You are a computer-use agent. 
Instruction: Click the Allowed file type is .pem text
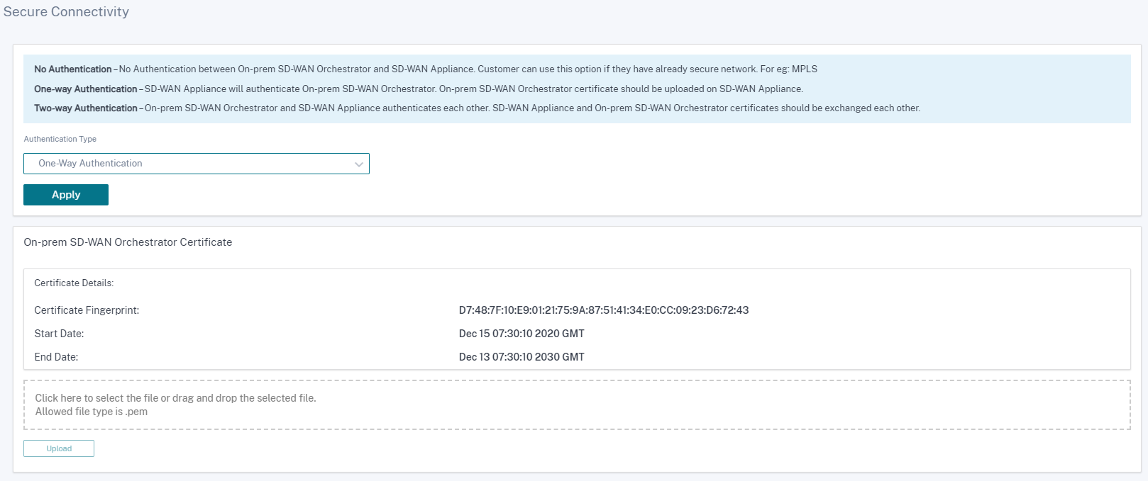tap(92, 412)
